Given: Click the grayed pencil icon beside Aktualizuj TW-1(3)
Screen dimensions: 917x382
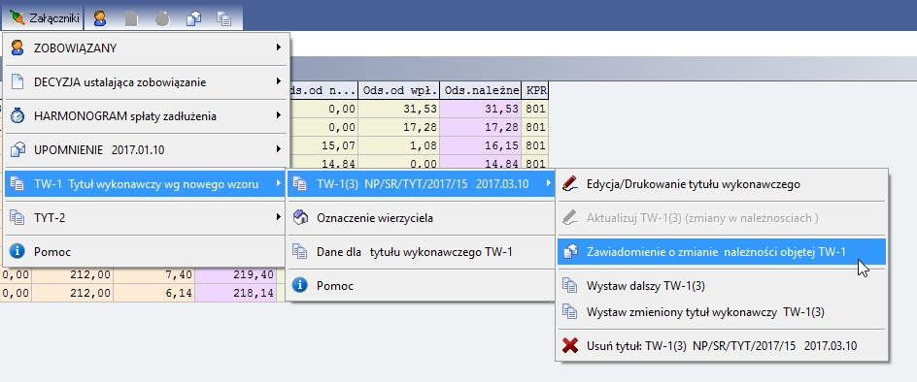Looking at the screenshot, I should point(569,218).
